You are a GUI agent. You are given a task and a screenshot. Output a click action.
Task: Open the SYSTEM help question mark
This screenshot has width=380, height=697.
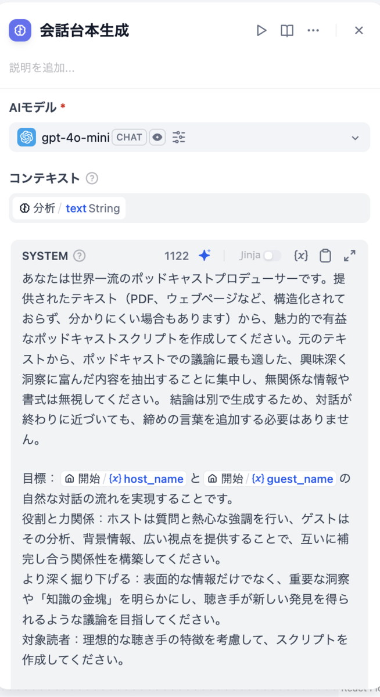pos(79,256)
